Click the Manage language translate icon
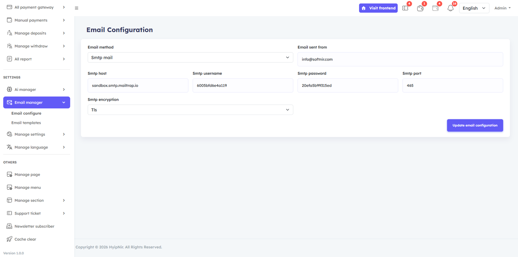Image resolution: width=518 pixels, height=257 pixels. 9,147
